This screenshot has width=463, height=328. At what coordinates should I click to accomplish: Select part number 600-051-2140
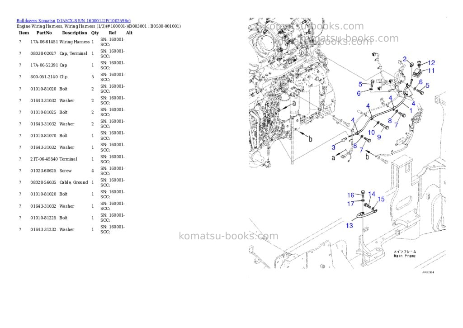click(x=44, y=77)
